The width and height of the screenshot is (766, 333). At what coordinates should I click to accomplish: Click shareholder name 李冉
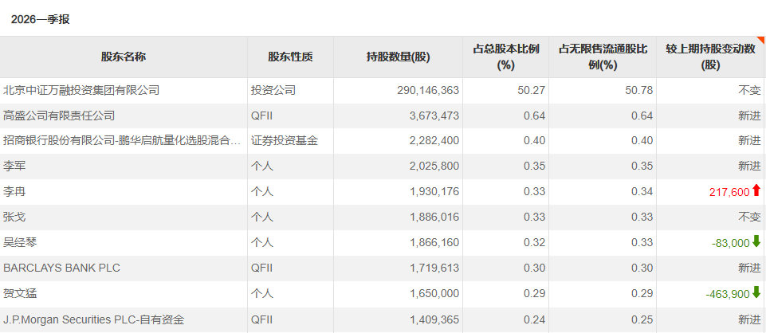[15, 192]
